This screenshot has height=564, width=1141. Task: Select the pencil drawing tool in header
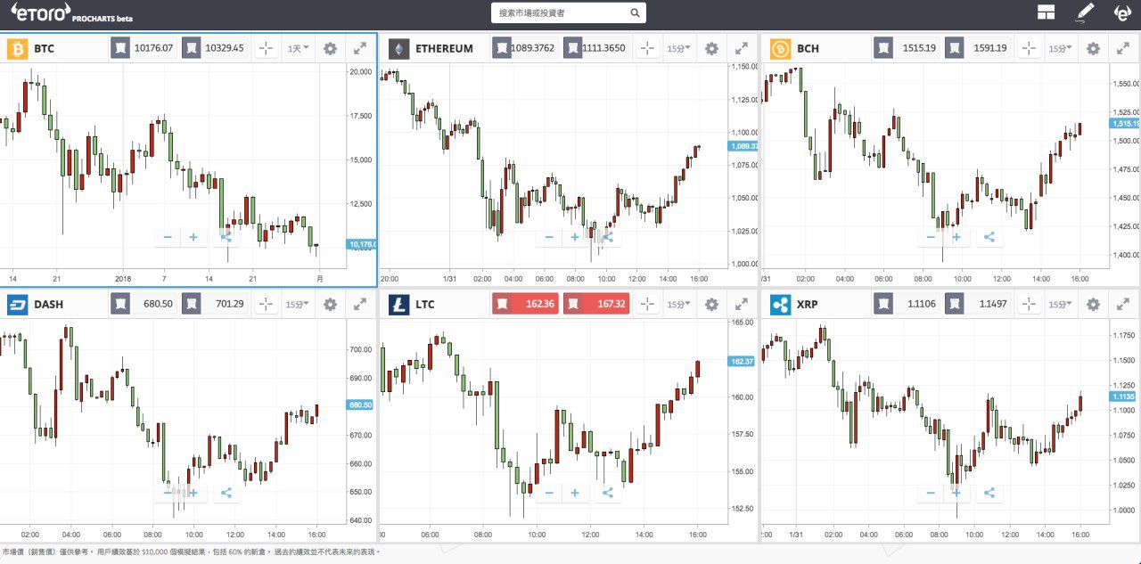[1084, 12]
